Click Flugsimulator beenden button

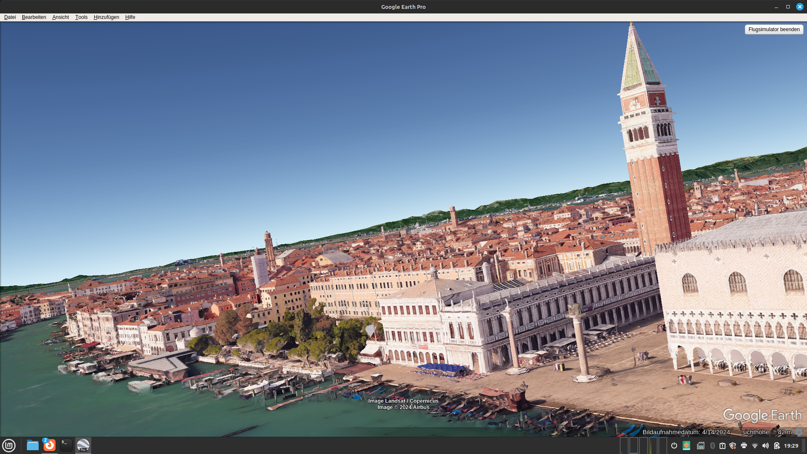point(774,29)
